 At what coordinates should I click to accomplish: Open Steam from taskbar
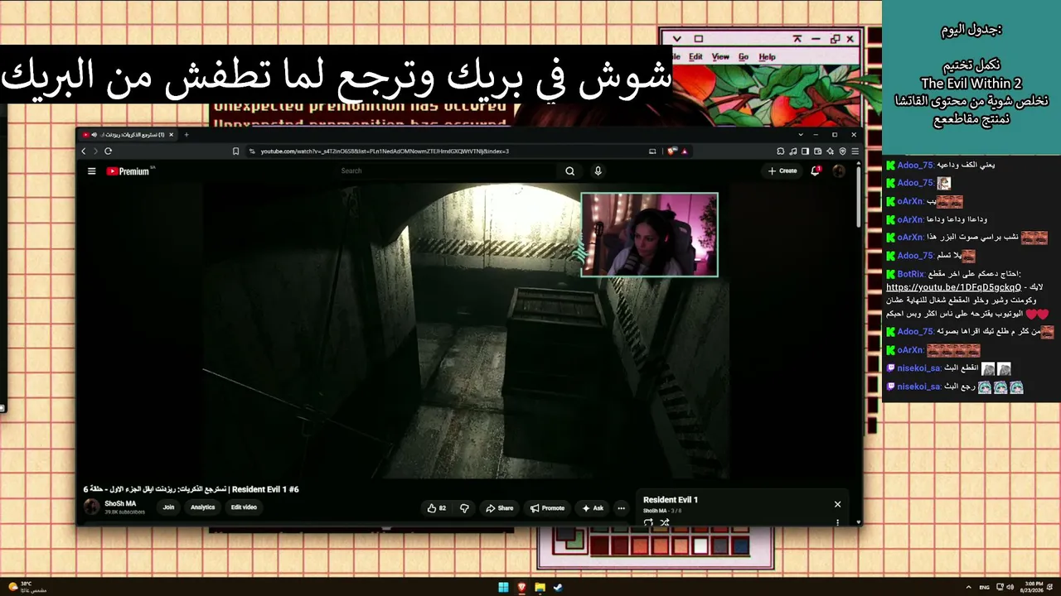click(x=558, y=588)
